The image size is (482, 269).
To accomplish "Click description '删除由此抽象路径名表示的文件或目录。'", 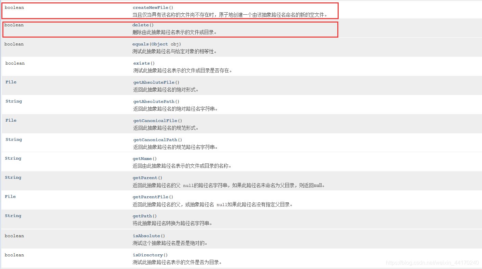I will (174, 32).
